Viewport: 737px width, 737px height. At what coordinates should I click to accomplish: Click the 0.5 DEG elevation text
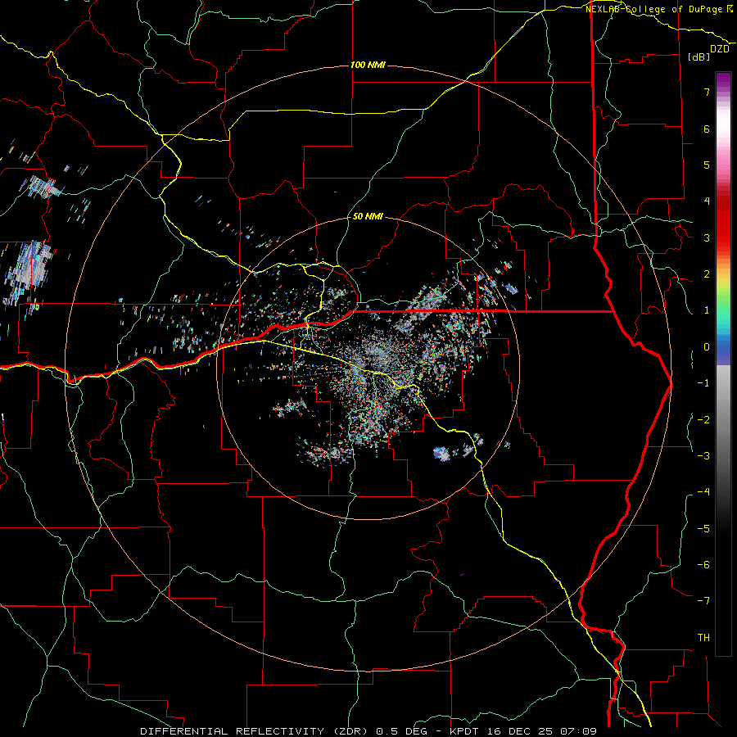pos(401,731)
